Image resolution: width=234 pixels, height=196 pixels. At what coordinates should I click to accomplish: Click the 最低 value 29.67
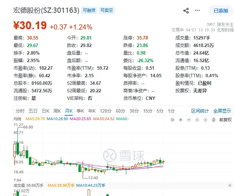click(x=33, y=45)
